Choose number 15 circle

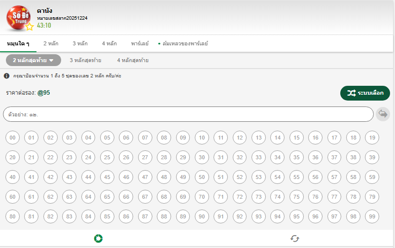(296, 138)
